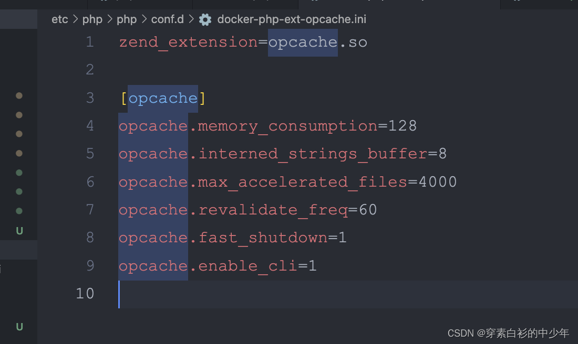The height and width of the screenshot is (344, 578).
Task: Toggle a breakpoint on line 4's gutter
Action: tap(19, 115)
